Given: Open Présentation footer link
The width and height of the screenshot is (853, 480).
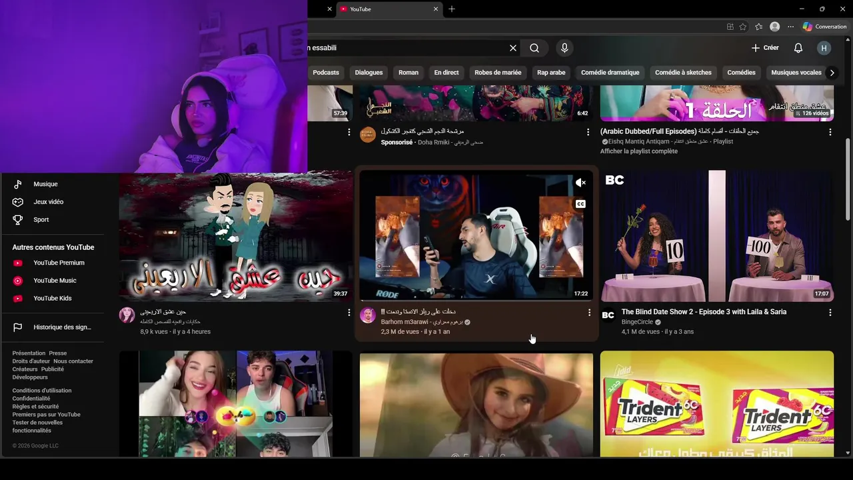Looking at the screenshot, I should [x=29, y=353].
